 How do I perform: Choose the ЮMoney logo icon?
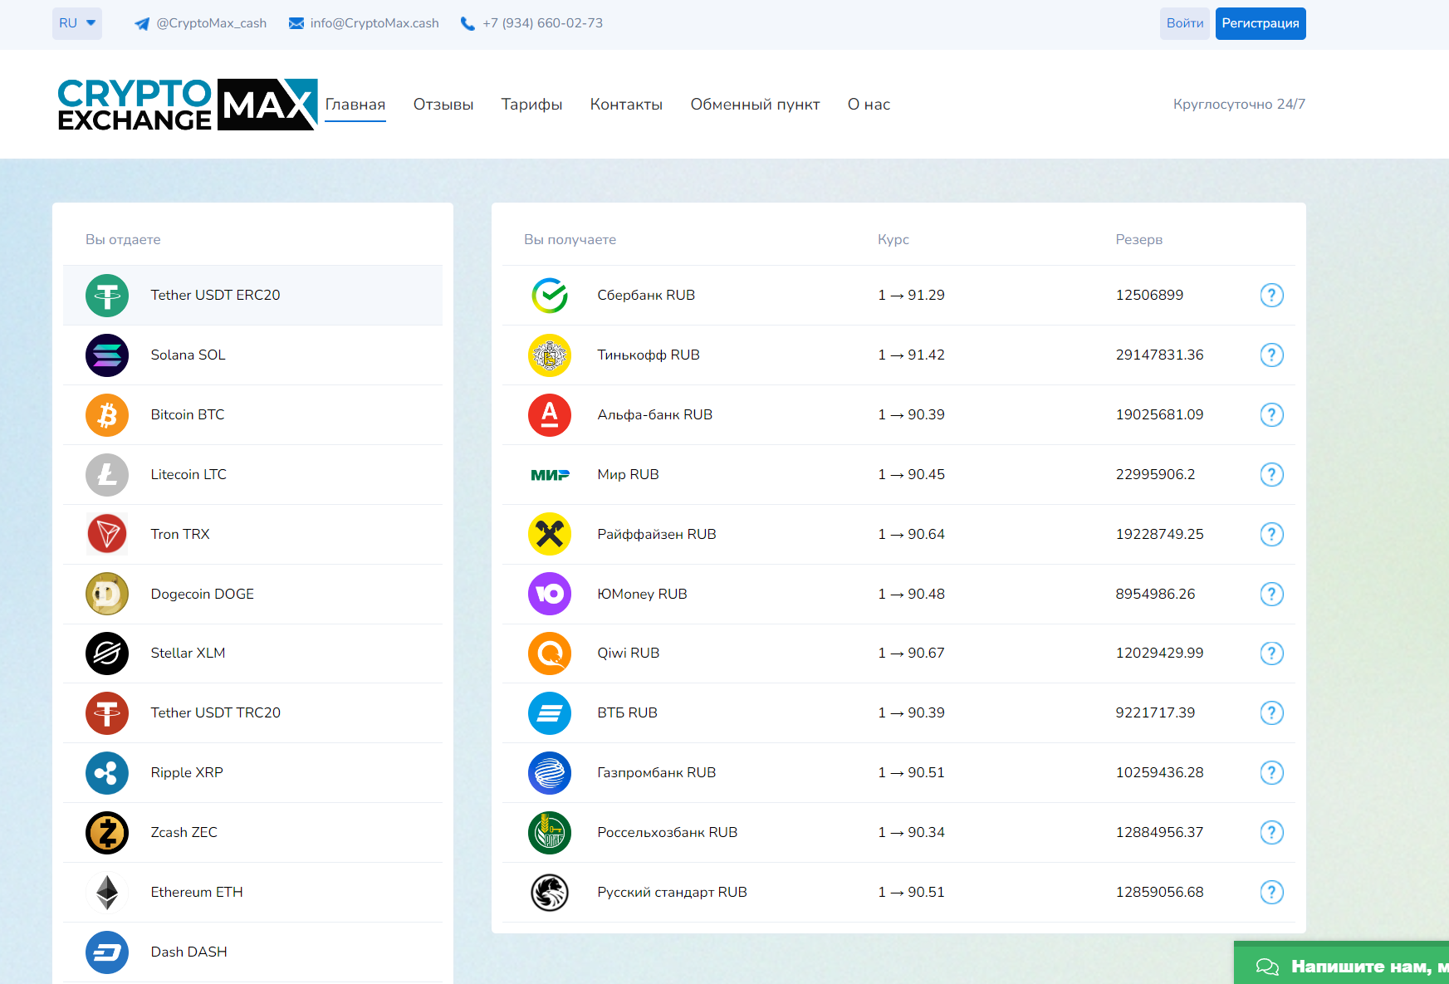pyautogui.click(x=550, y=594)
